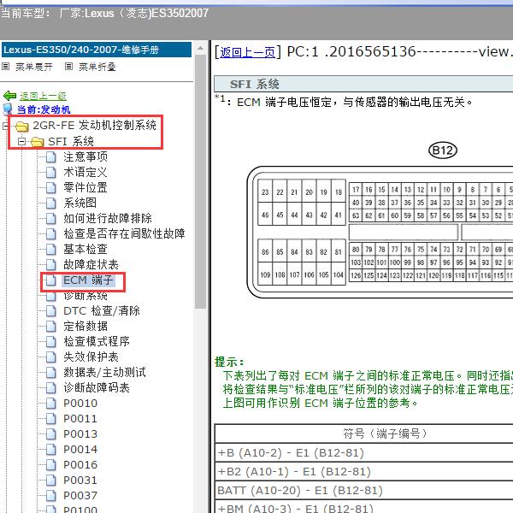
Task: Open the 术语定义 page
Action: 85,172
